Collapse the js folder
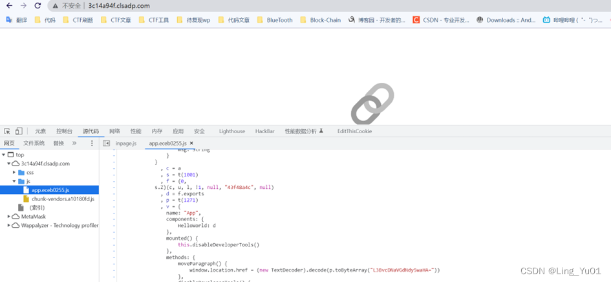Image resolution: width=611 pixels, height=282 pixels. [x=14, y=181]
